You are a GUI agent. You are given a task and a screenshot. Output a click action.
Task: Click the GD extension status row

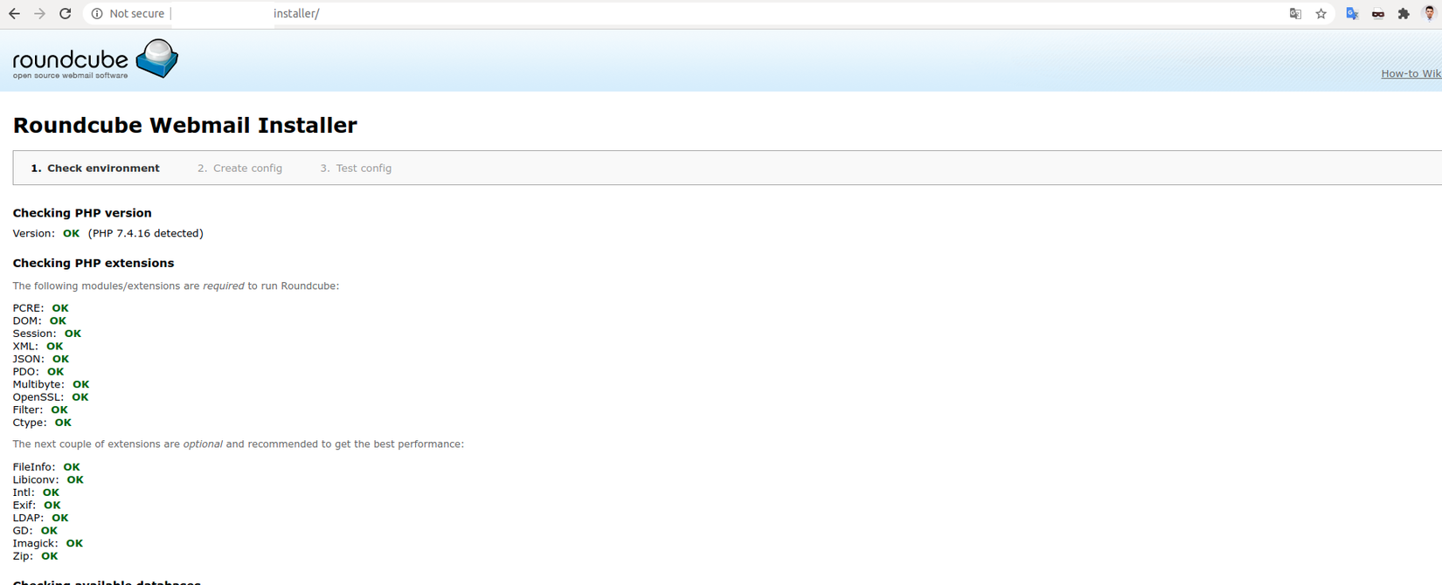click(x=35, y=530)
